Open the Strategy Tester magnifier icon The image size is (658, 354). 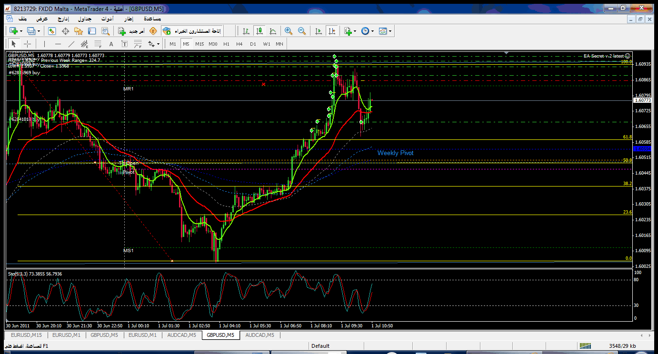[105, 31]
